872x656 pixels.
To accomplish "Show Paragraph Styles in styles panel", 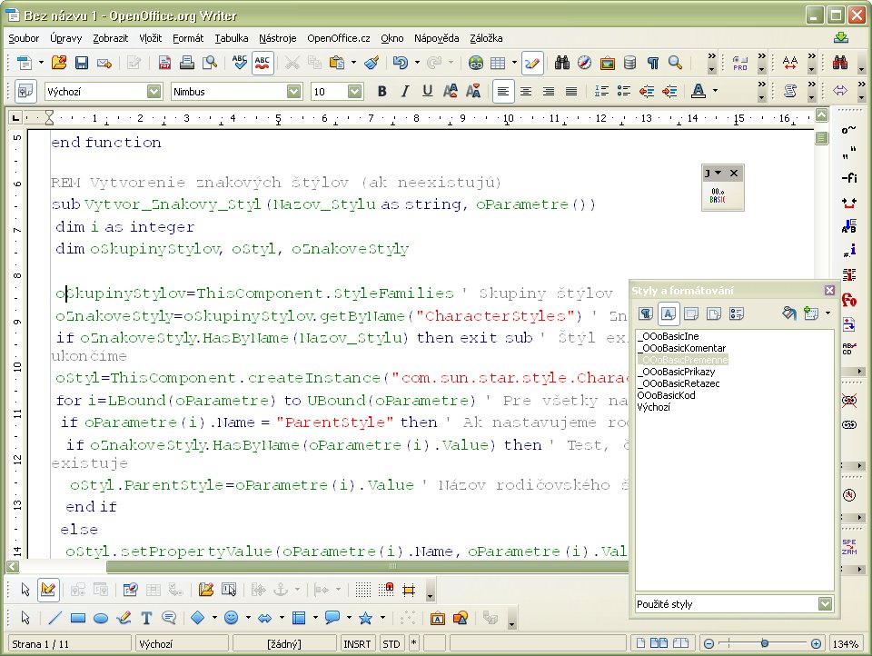I will (645, 313).
